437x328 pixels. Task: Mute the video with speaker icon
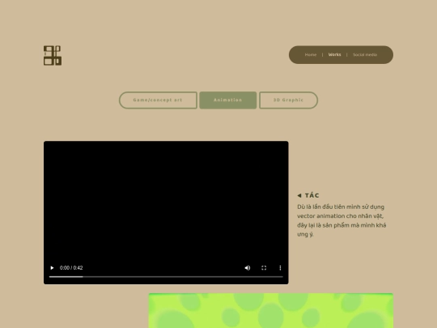(247, 268)
